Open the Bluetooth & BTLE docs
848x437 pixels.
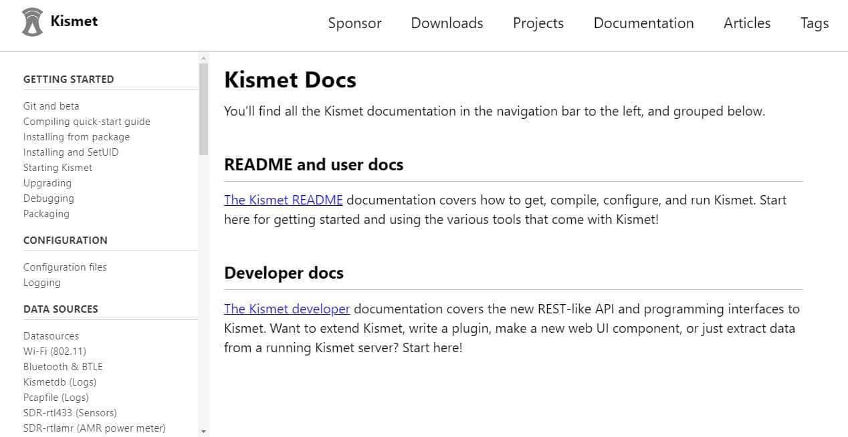[63, 366]
